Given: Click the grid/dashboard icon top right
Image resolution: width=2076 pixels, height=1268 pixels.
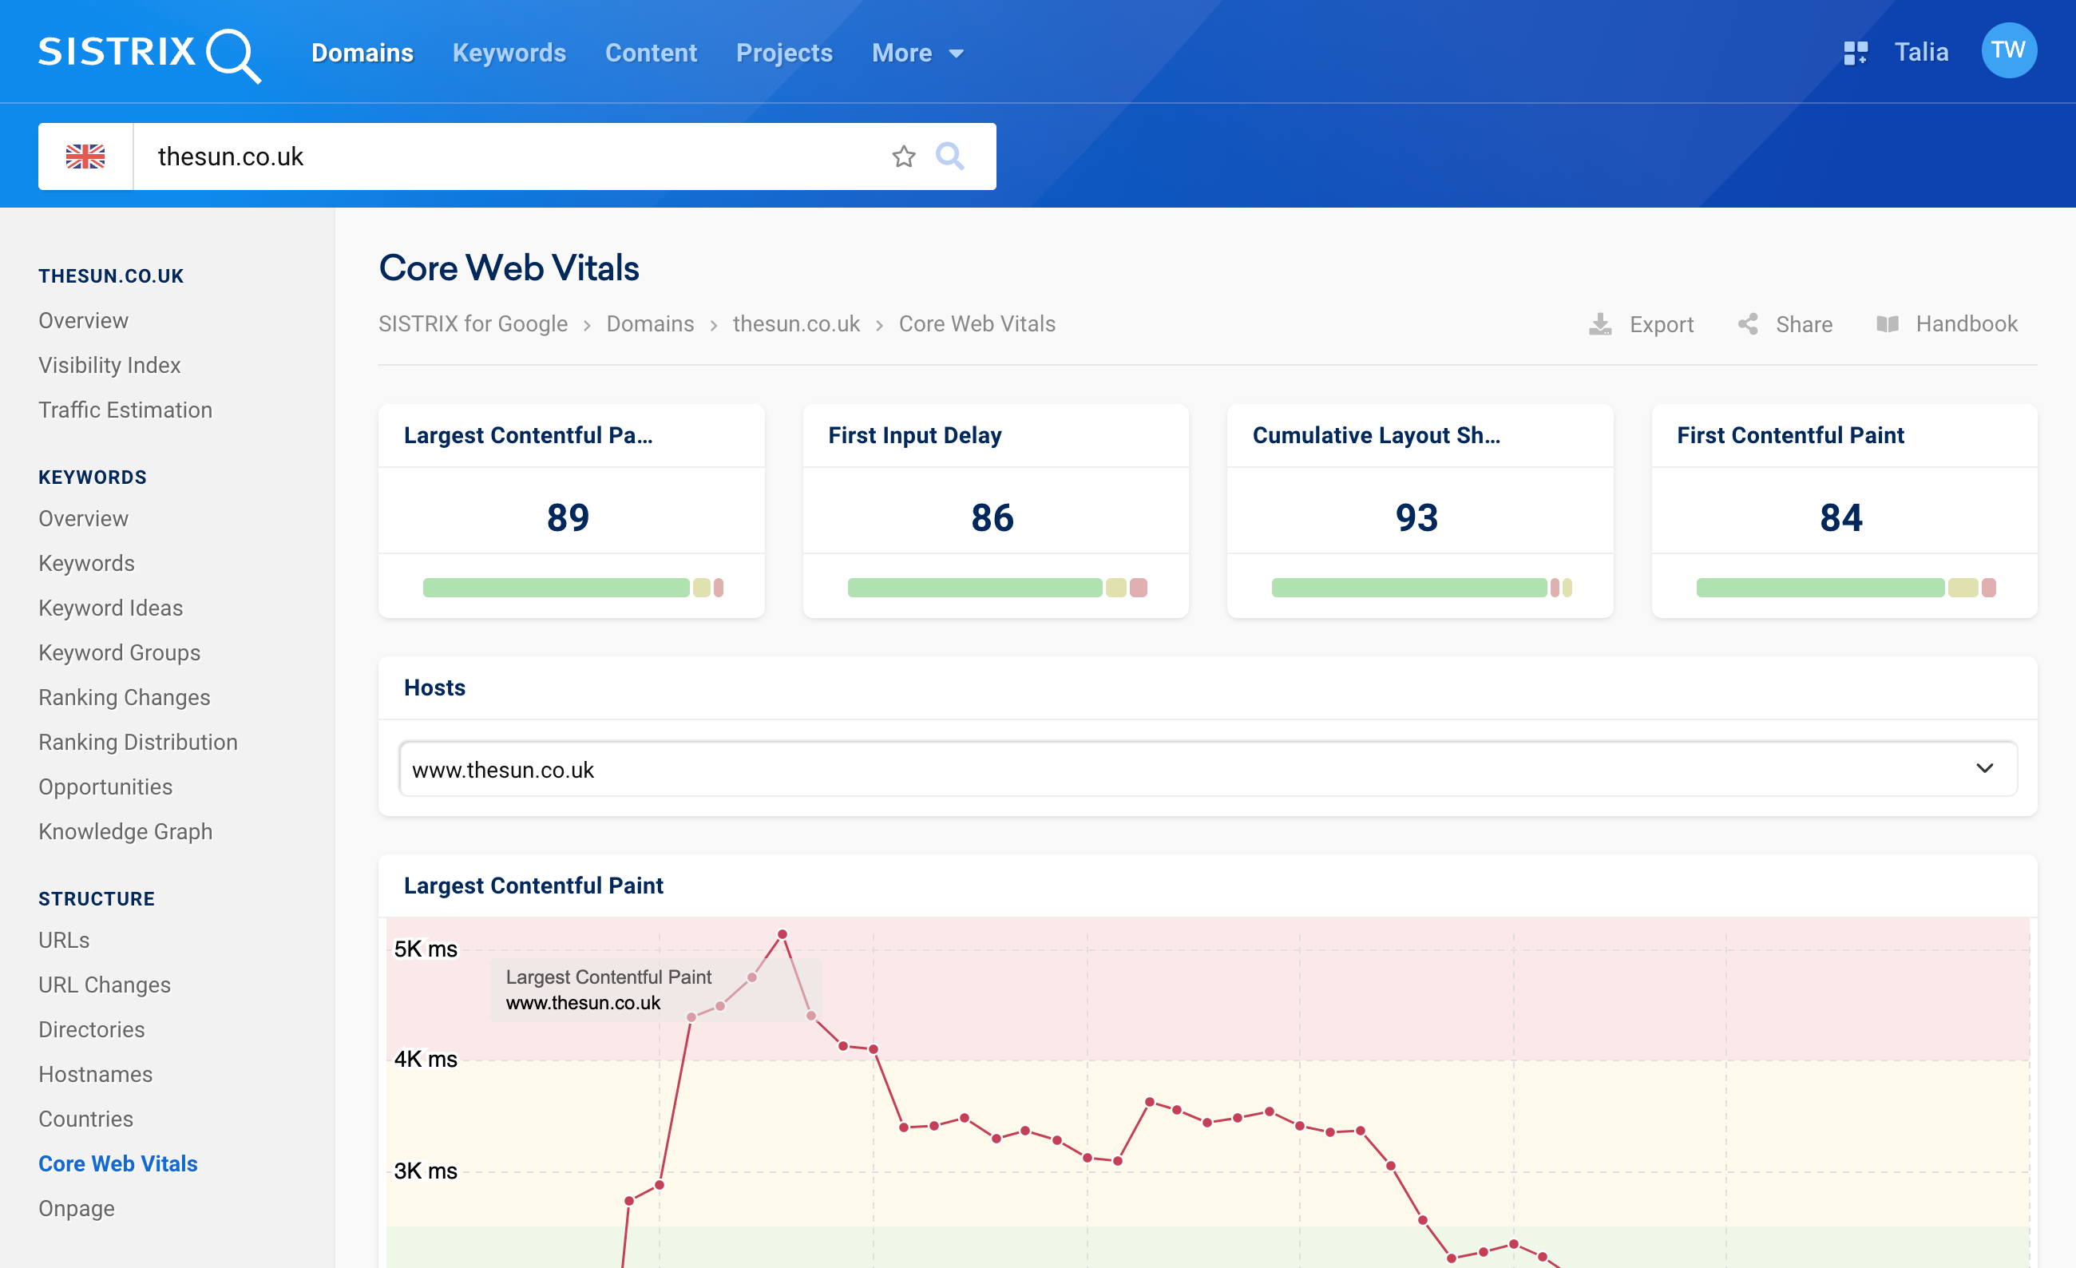Looking at the screenshot, I should coord(1853,52).
